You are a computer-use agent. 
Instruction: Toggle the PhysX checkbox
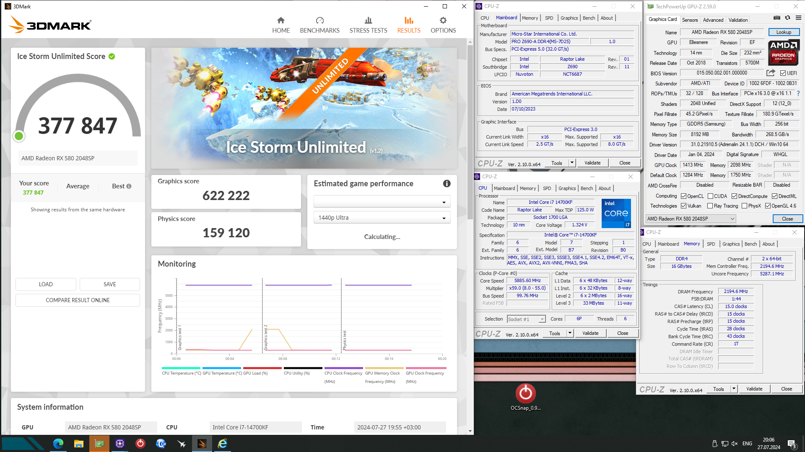(x=744, y=206)
